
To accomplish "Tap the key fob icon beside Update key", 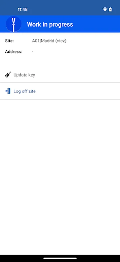I will point(8,75).
